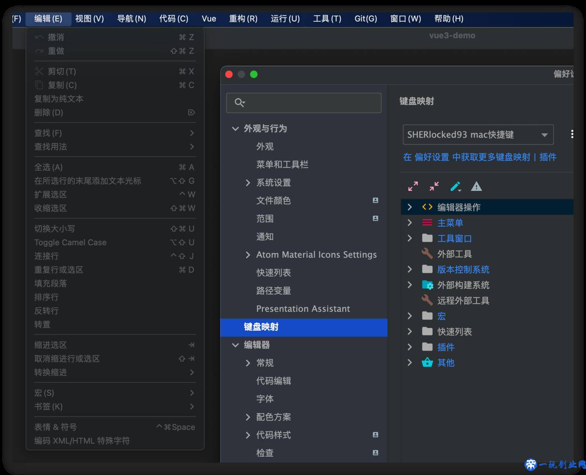Screen dimensions: 586x475
Task: Click the folder icon beside 工具窗口
Action: pos(427,238)
